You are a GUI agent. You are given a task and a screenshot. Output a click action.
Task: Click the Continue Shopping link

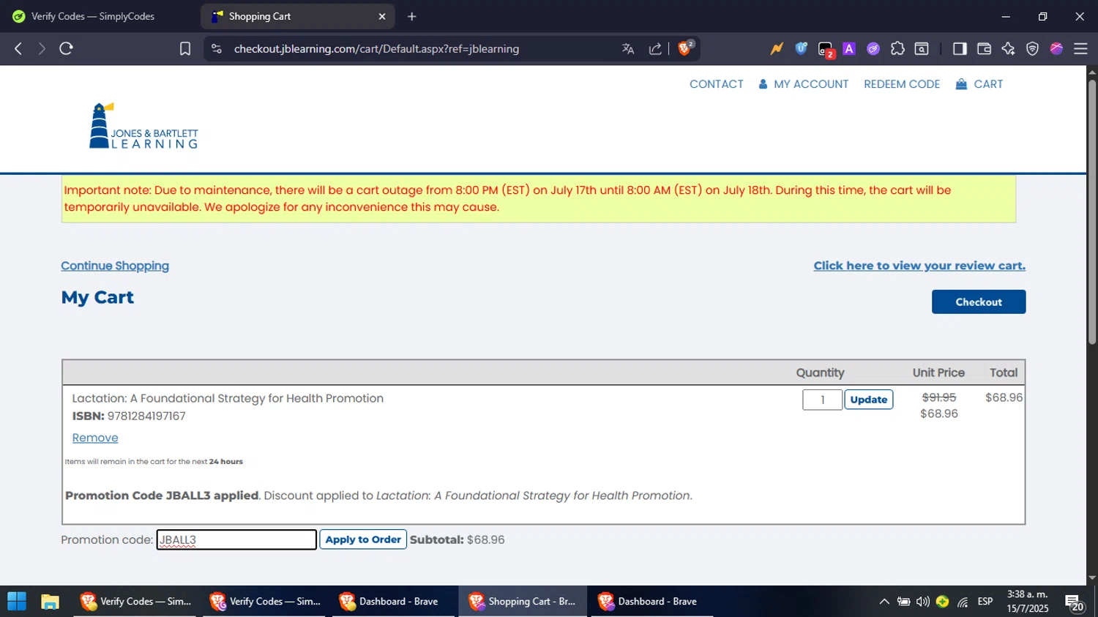[115, 266]
